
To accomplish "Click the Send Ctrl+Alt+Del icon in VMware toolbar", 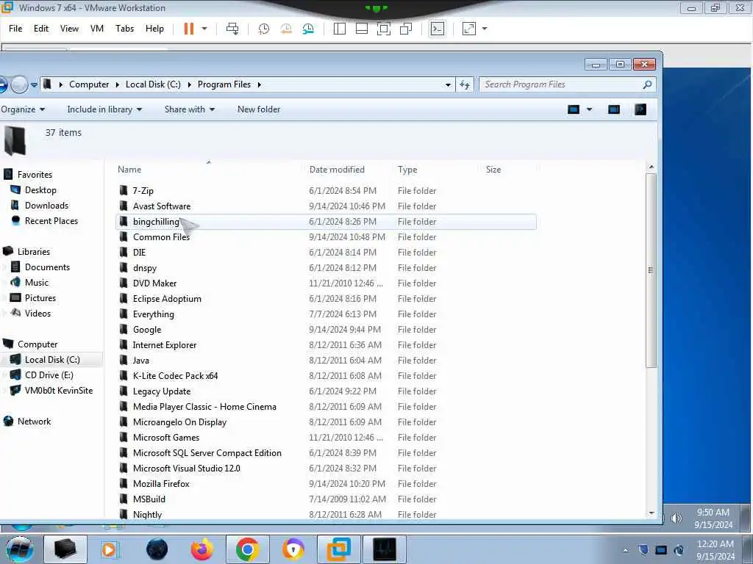I will (x=232, y=29).
